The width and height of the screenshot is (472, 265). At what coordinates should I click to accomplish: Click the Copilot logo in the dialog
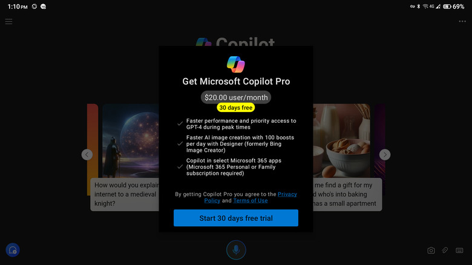236,64
